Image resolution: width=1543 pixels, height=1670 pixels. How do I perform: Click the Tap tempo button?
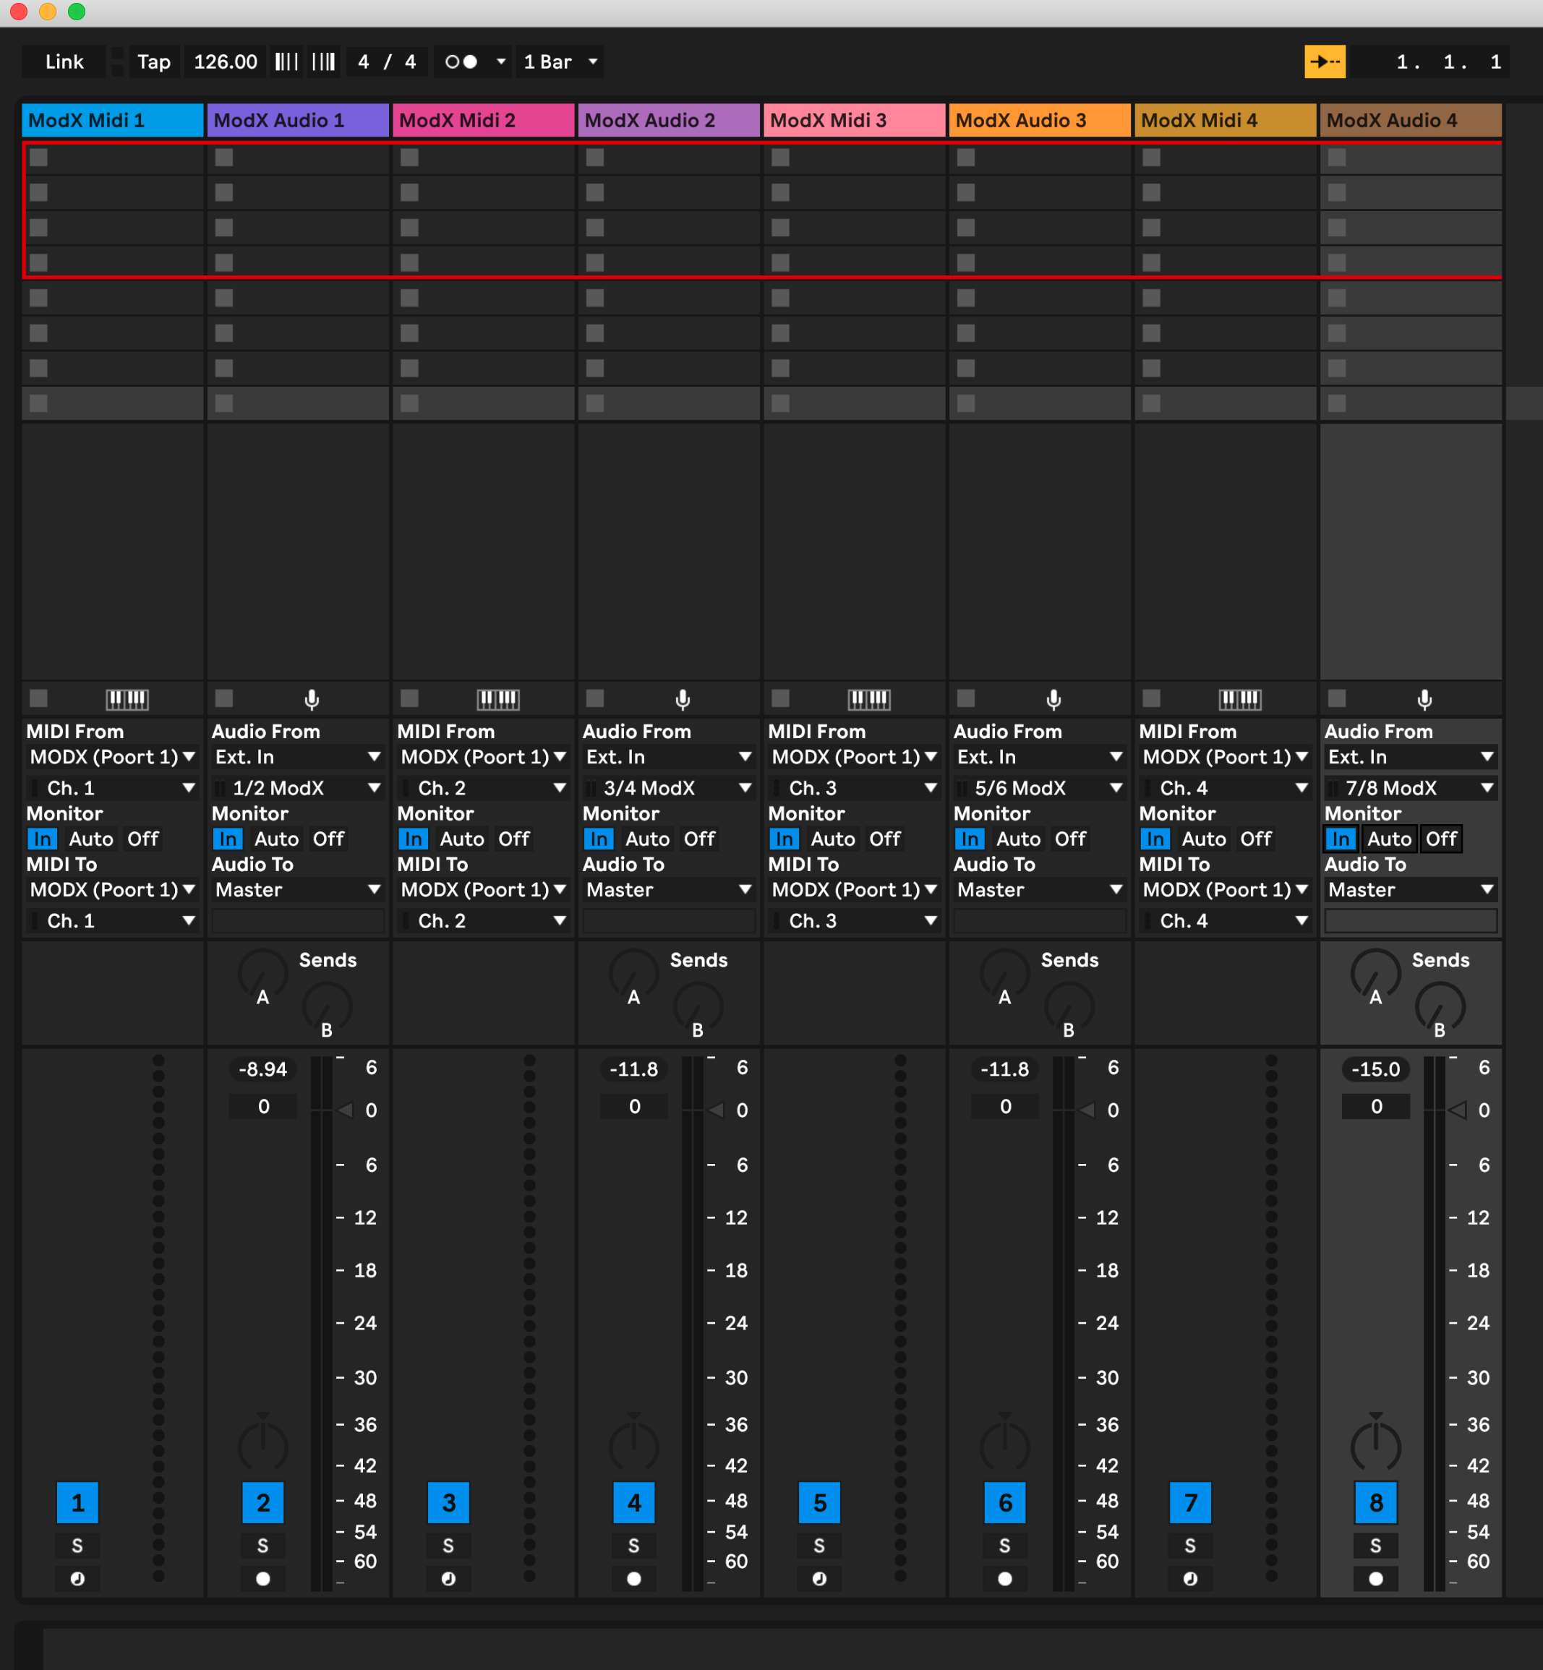[153, 61]
